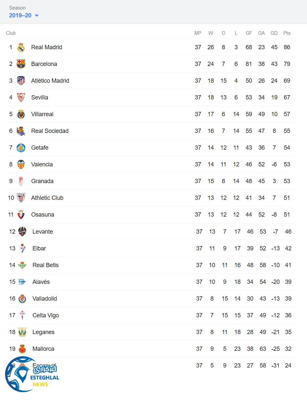Open the Osasuna team link
307x401 pixels.
43,215
